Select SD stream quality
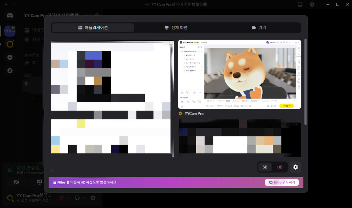Screen dimensions: 352x208 point(265,167)
